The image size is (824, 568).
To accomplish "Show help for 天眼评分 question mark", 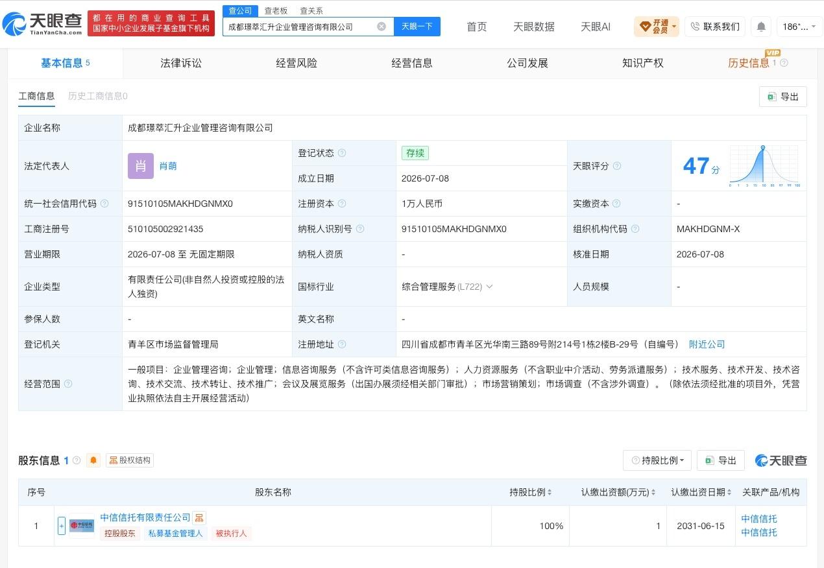I will click(x=617, y=166).
